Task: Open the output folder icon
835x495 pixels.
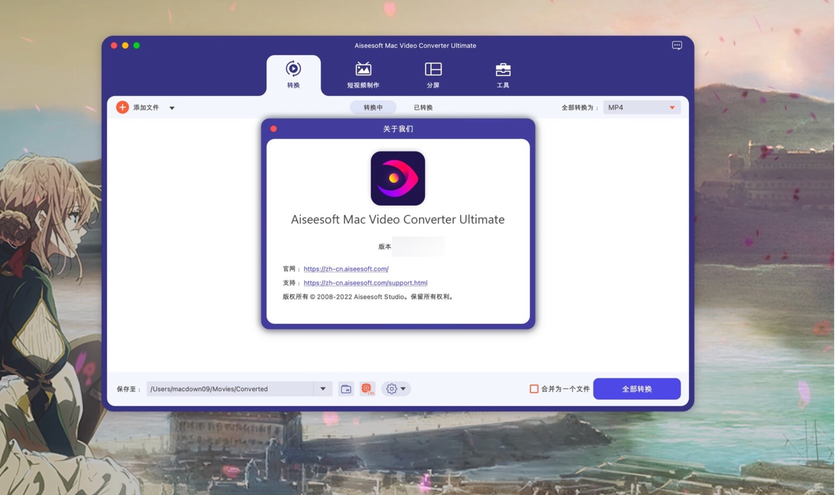Action: pyautogui.click(x=346, y=389)
